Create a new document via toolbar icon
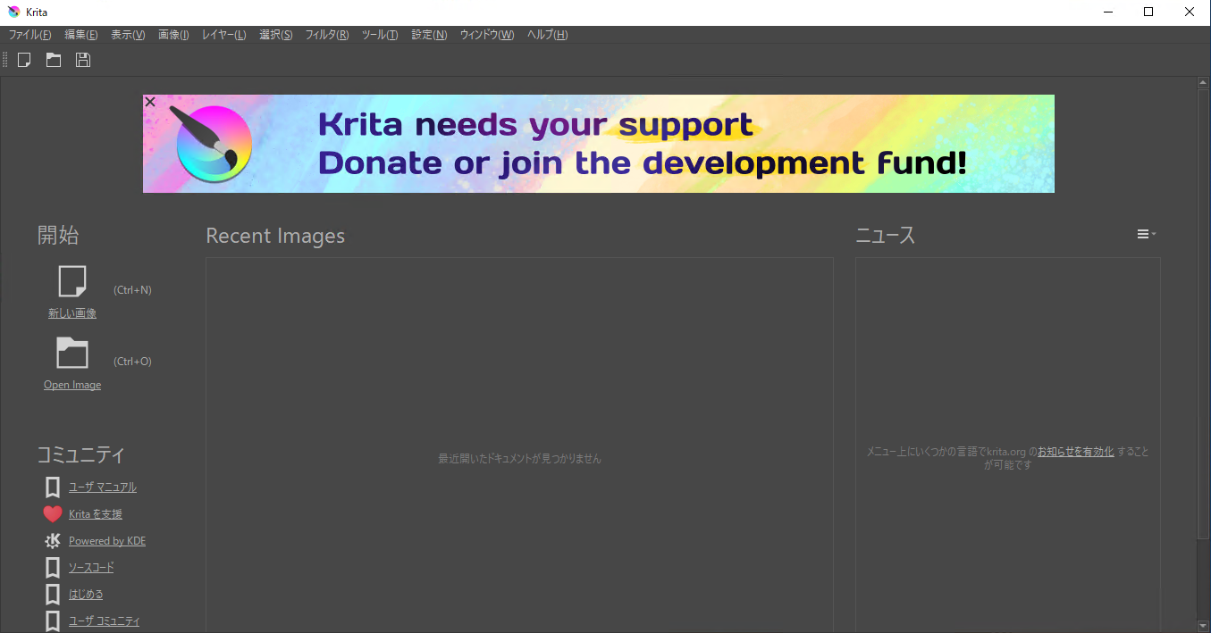 click(24, 60)
